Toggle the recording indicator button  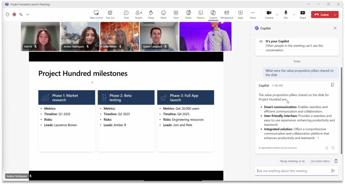14,14
